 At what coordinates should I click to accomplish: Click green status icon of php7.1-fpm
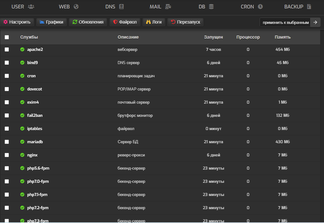tap(22, 195)
